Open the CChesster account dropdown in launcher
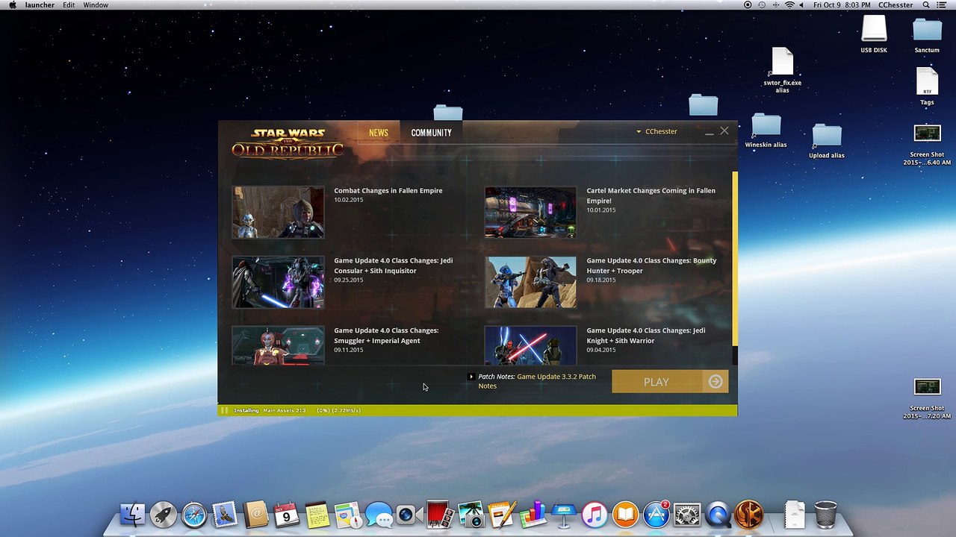Screen dimensions: 956x537 pyautogui.click(x=657, y=131)
